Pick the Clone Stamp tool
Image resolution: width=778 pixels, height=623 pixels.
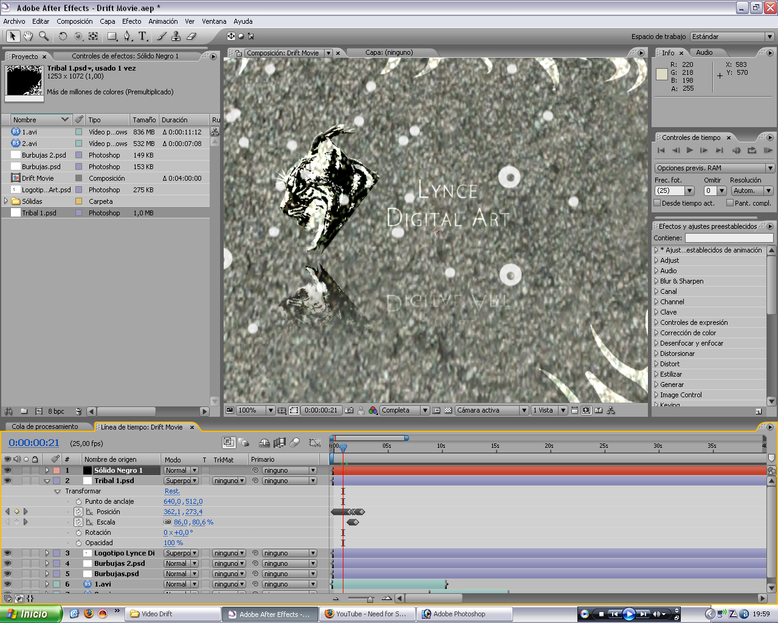(x=176, y=37)
